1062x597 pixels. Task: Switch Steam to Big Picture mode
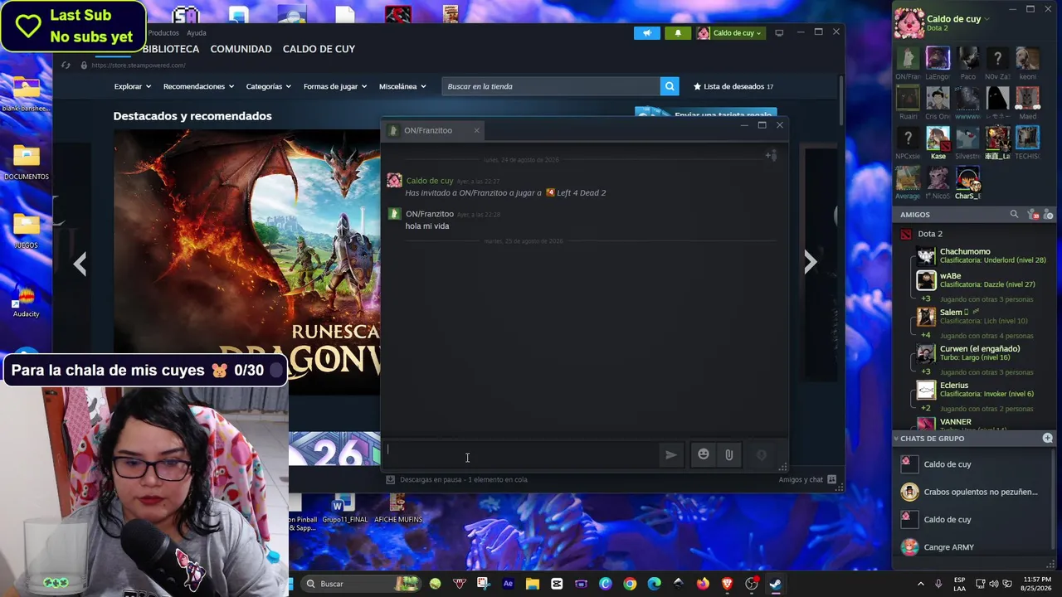click(x=779, y=33)
